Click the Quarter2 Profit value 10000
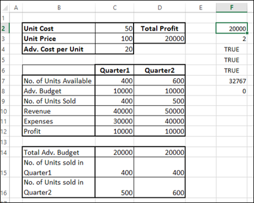Screen dimensions: 254x203 160,131
